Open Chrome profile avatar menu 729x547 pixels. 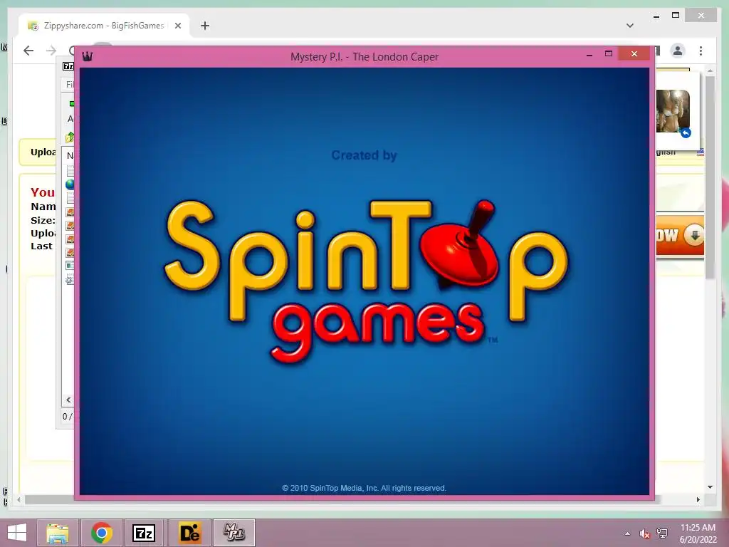678,51
